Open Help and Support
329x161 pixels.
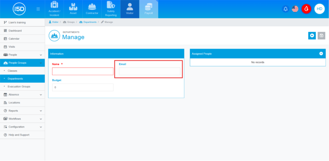tap(22, 135)
